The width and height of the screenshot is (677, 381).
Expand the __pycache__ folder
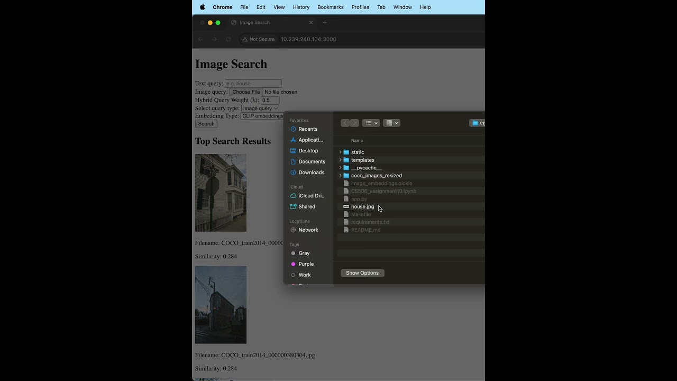pos(340,168)
